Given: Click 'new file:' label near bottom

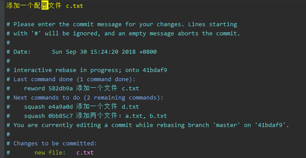Looking at the screenshot, I should pos(50,152).
